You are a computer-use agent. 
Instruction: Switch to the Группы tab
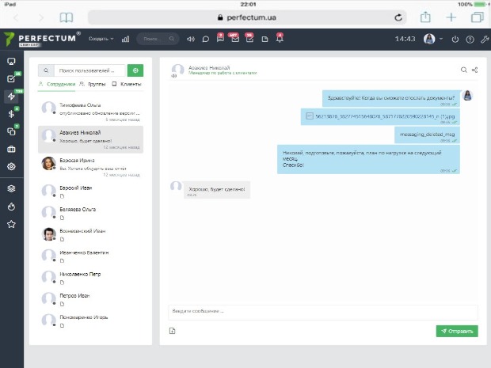93,84
